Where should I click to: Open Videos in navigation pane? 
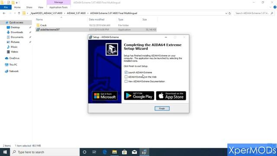(14, 52)
